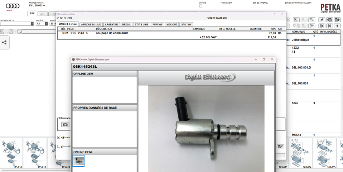
Task: Click the zoom-in magnifier icon
Action: point(2,32)
